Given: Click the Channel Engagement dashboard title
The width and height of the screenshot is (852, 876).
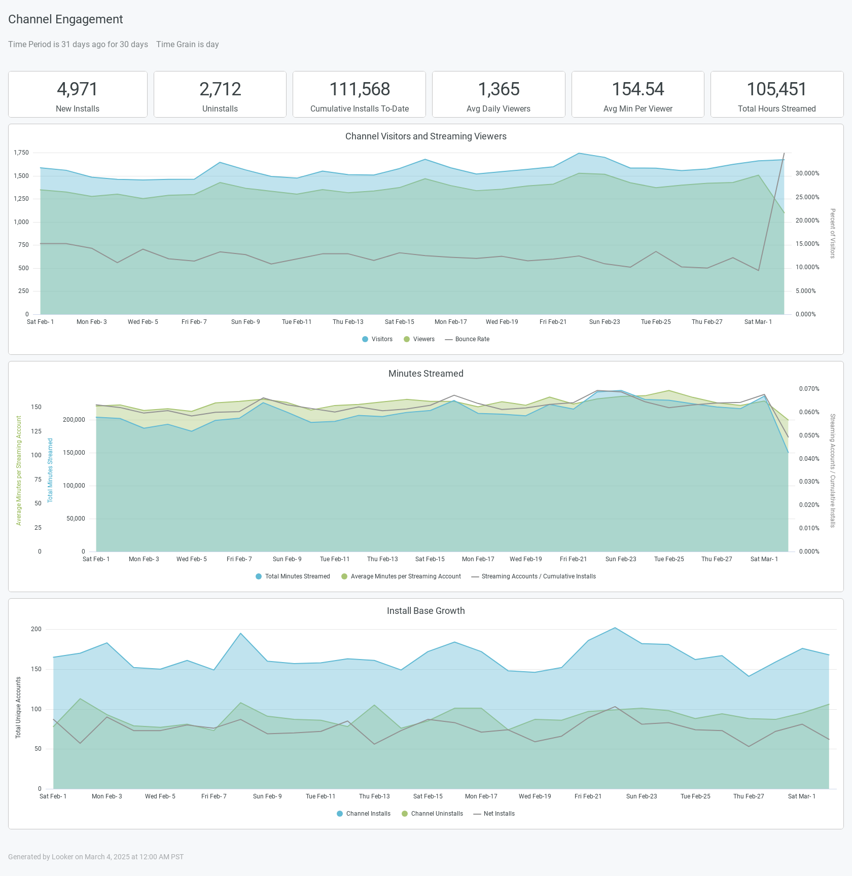Looking at the screenshot, I should click(x=65, y=19).
